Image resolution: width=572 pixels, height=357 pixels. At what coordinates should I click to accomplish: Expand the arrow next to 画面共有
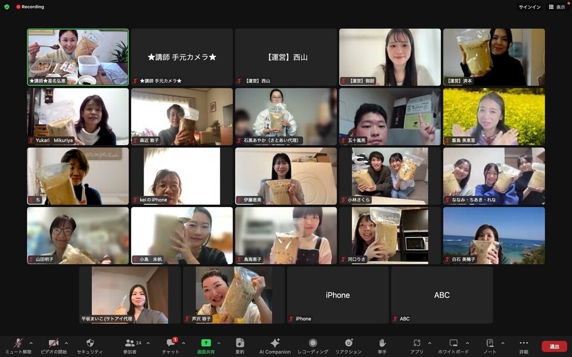coord(219,343)
